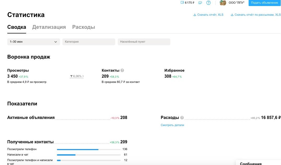Image resolution: width=281 pixels, height=165 pixels.
Task: Switch to the Расходы tab
Action: [84, 27]
